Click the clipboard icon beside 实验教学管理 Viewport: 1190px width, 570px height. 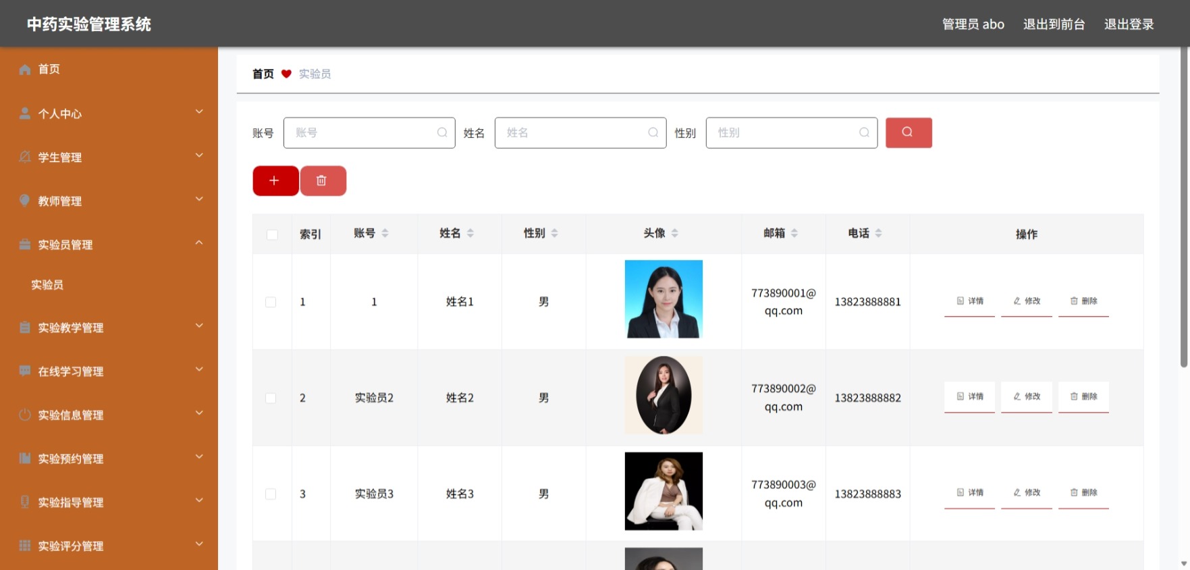(x=25, y=328)
